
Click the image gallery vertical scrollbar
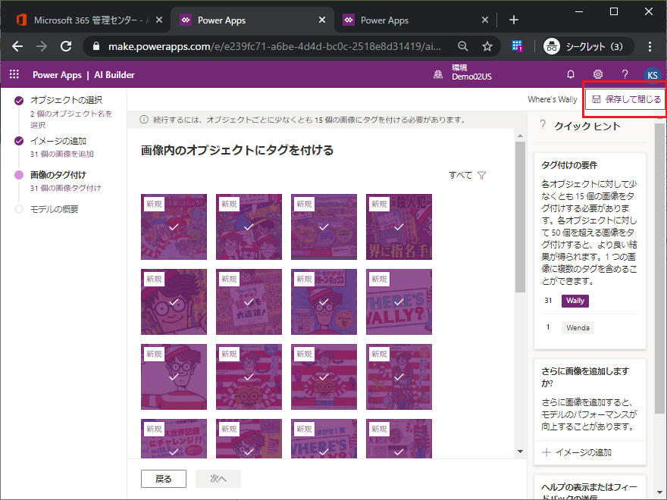pos(520,217)
